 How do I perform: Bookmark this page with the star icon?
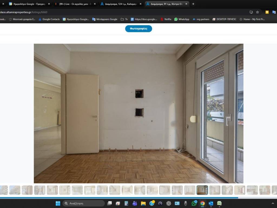click(x=258, y=12)
